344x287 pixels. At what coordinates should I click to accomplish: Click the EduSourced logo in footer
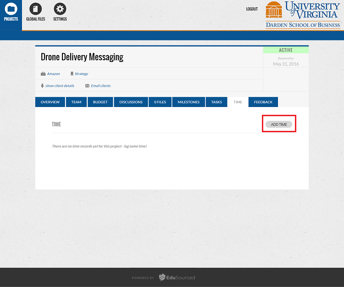click(177, 277)
